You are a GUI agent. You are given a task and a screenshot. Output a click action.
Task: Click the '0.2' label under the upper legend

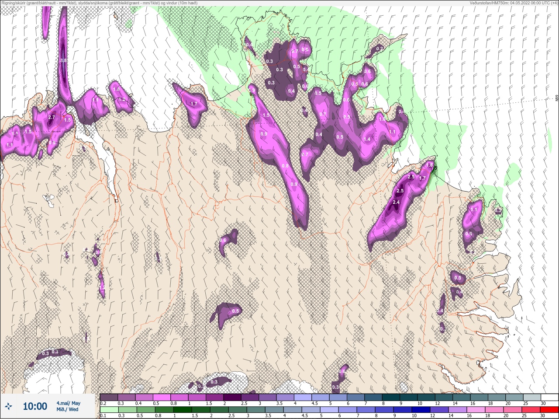click(103, 403)
